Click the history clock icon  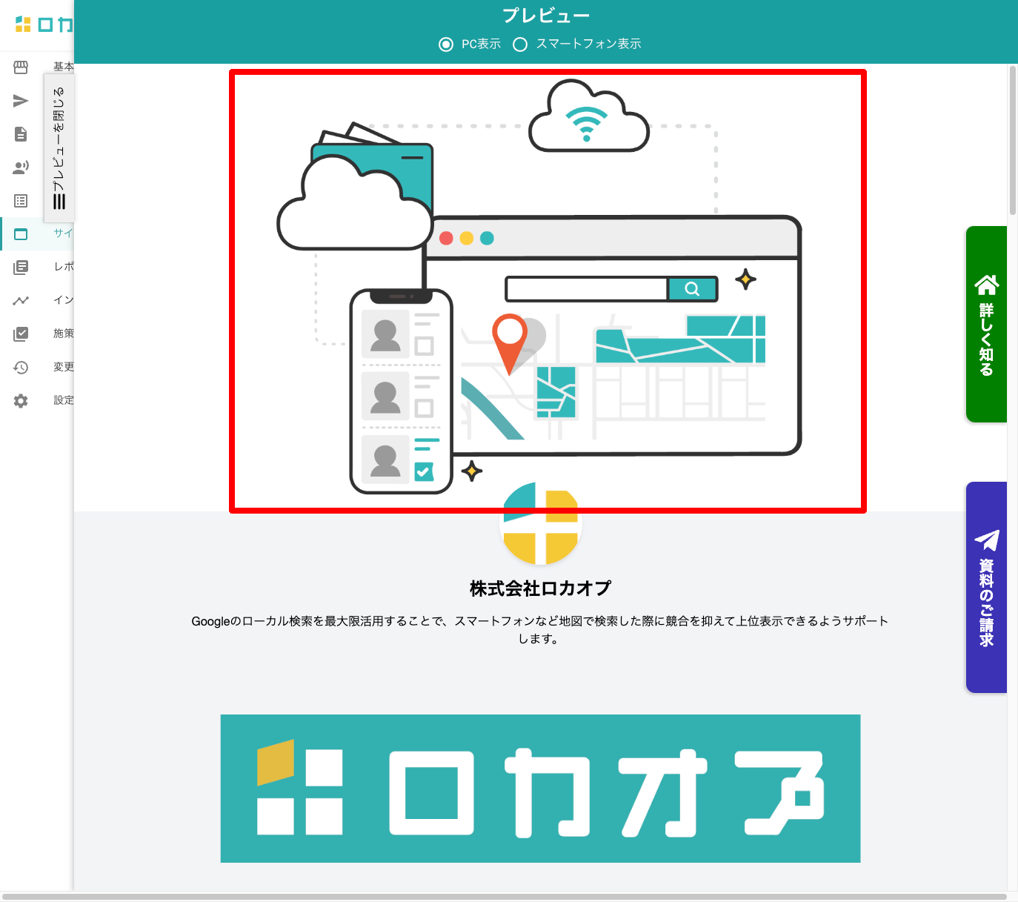click(x=21, y=367)
